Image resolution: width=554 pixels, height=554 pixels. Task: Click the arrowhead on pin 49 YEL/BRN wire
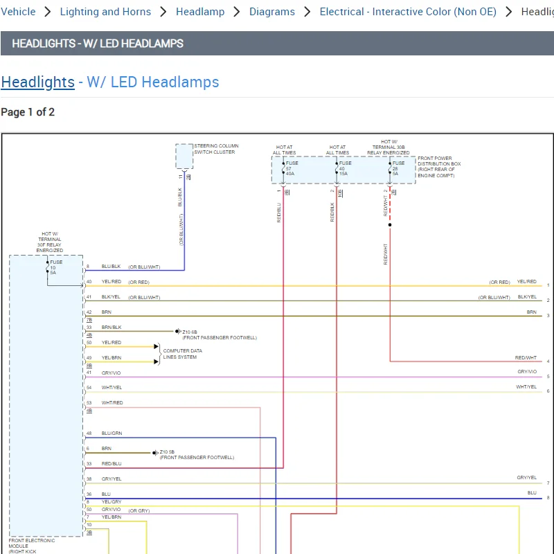pos(156,361)
